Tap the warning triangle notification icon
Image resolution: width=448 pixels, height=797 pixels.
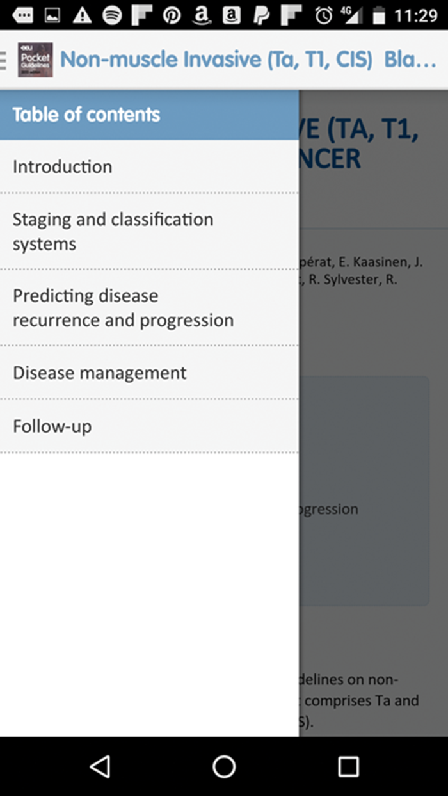coord(82,15)
